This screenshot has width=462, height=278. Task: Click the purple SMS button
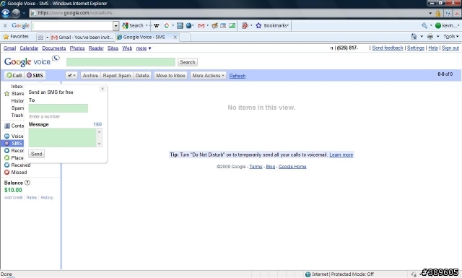35,76
